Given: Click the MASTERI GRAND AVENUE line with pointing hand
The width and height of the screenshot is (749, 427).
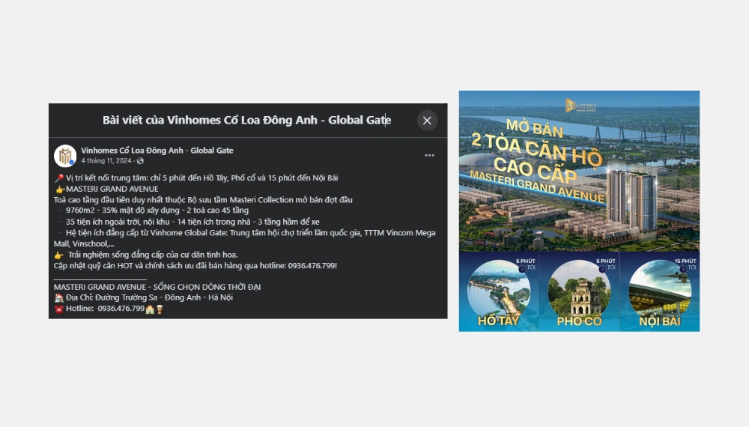Looking at the screenshot, I should click(x=106, y=189).
